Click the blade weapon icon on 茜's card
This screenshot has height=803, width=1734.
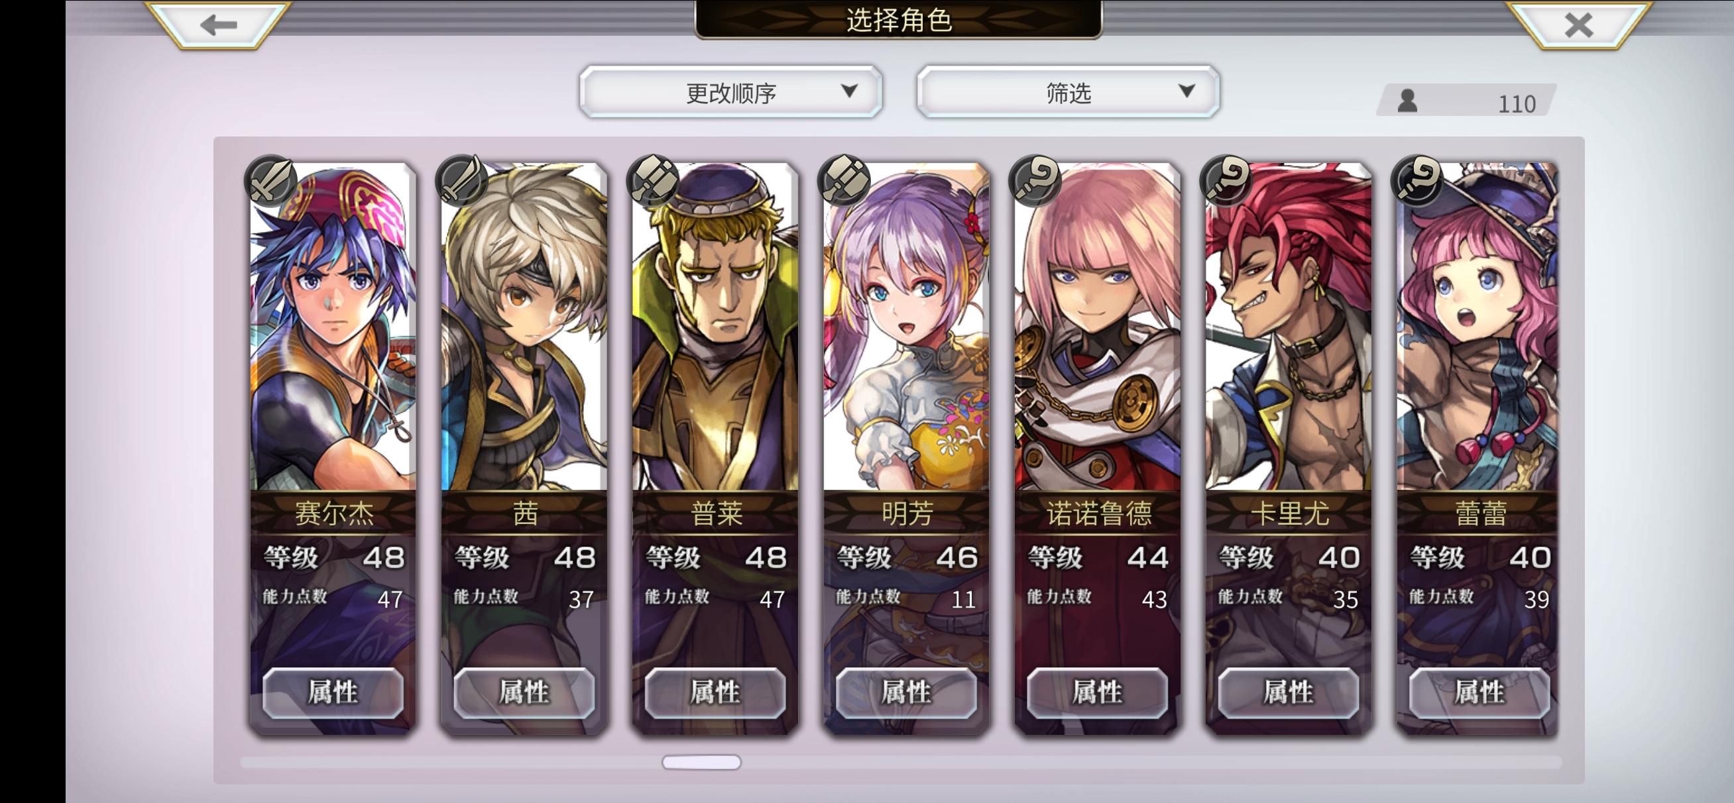[461, 180]
